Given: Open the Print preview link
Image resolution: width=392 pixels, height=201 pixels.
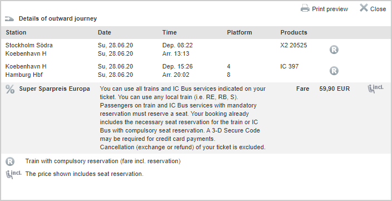Looking at the screenshot, I should [x=330, y=9].
